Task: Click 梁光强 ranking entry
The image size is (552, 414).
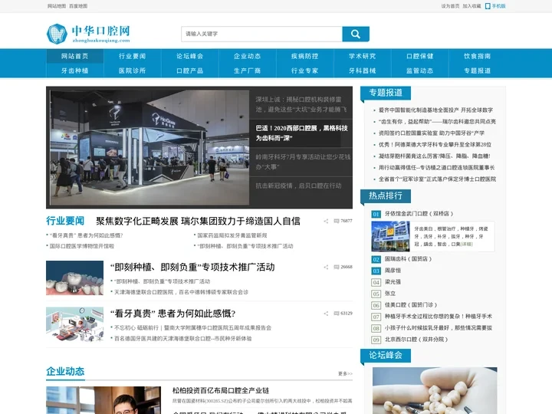Action: (393, 282)
